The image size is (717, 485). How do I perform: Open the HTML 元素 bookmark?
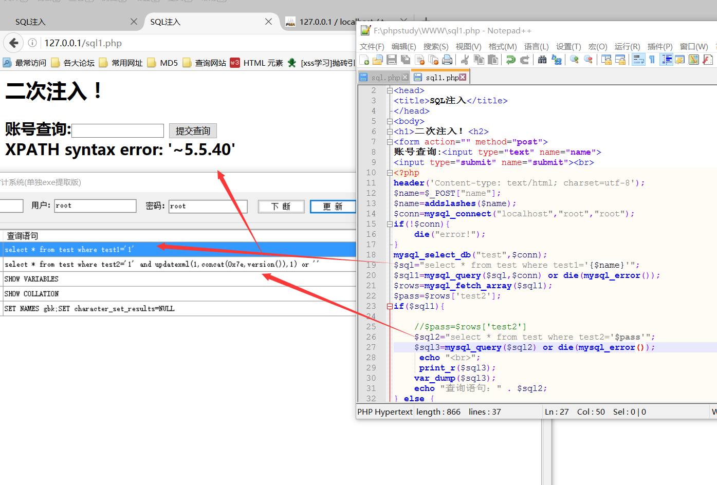click(x=257, y=63)
